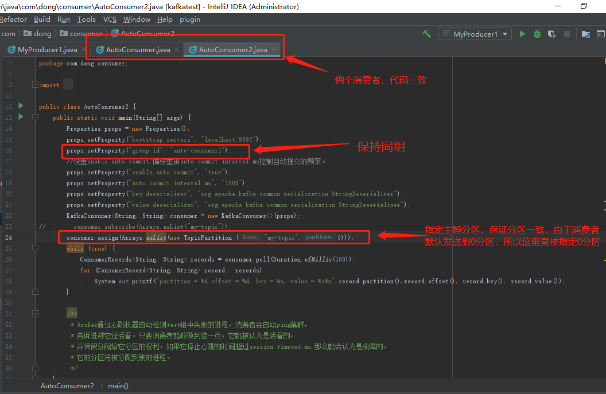The width and height of the screenshot is (606, 394).
Task: Close the MyProducer1.java tab
Action: pos(84,49)
